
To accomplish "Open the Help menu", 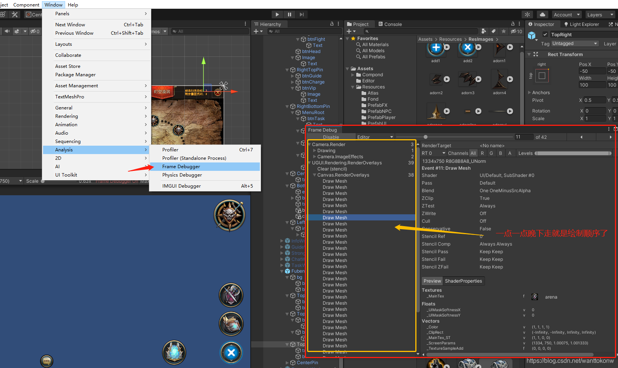I will click(73, 5).
